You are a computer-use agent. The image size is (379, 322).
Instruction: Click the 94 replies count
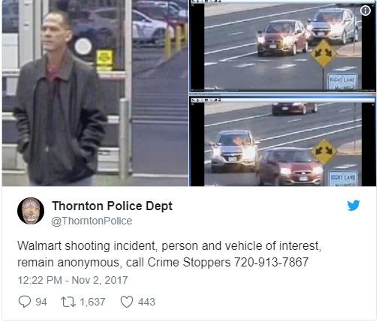(x=41, y=302)
